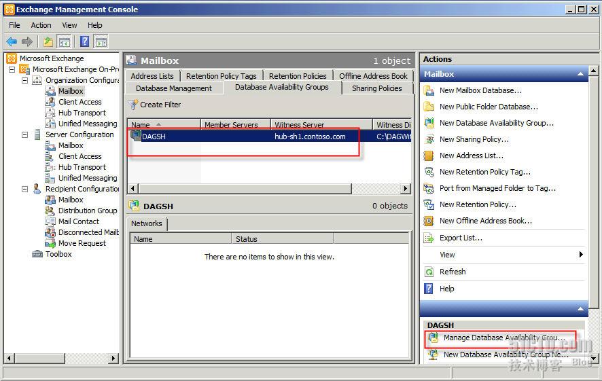The image size is (602, 381).
Task: Click the New Mailbox Database icon
Action: 429,90
